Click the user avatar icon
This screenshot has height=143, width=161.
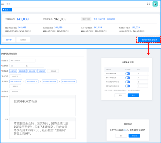point(155,4)
